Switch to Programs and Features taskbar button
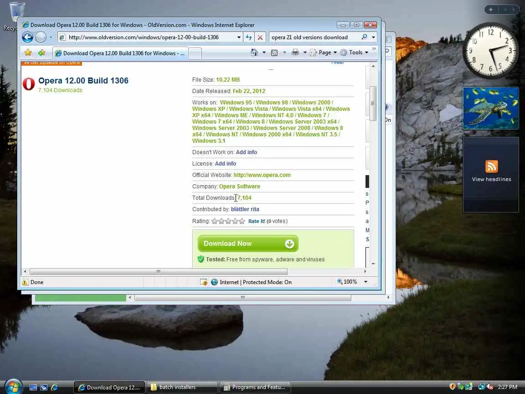 [255, 387]
